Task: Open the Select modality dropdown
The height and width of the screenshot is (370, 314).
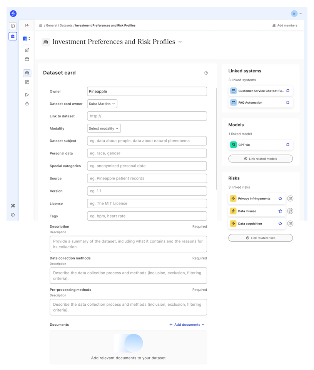Action: pyautogui.click(x=104, y=129)
